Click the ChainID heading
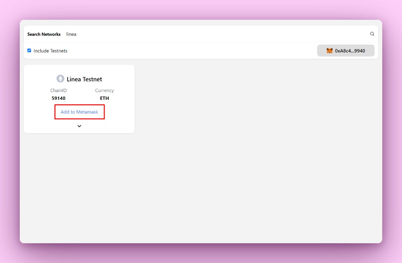 (59, 90)
